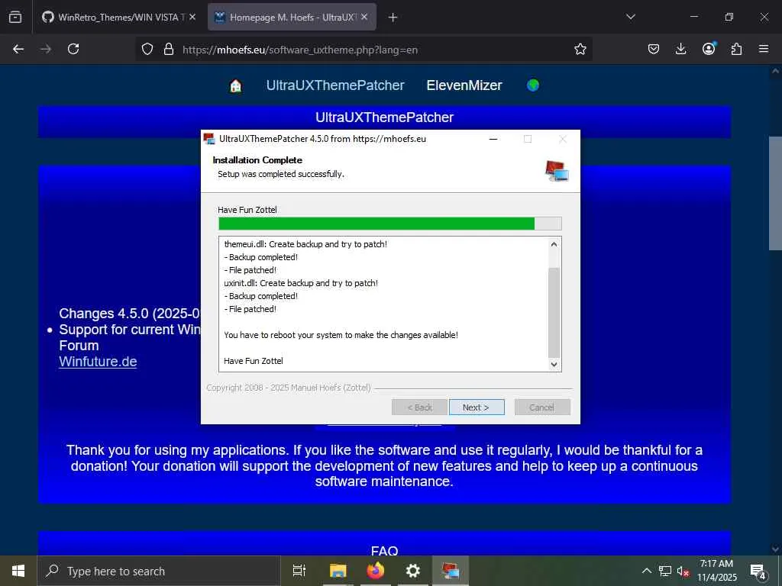
Task: Open the Windows Start menu
Action: point(18,571)
